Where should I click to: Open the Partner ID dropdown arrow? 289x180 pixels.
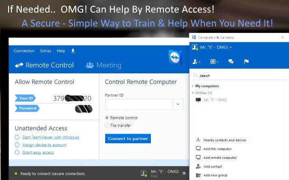click(x=178, y=104)
